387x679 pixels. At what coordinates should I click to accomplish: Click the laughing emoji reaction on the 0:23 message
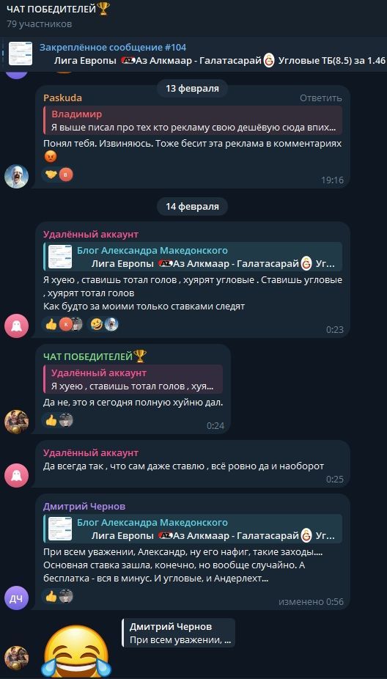click(x=97, y=324)
